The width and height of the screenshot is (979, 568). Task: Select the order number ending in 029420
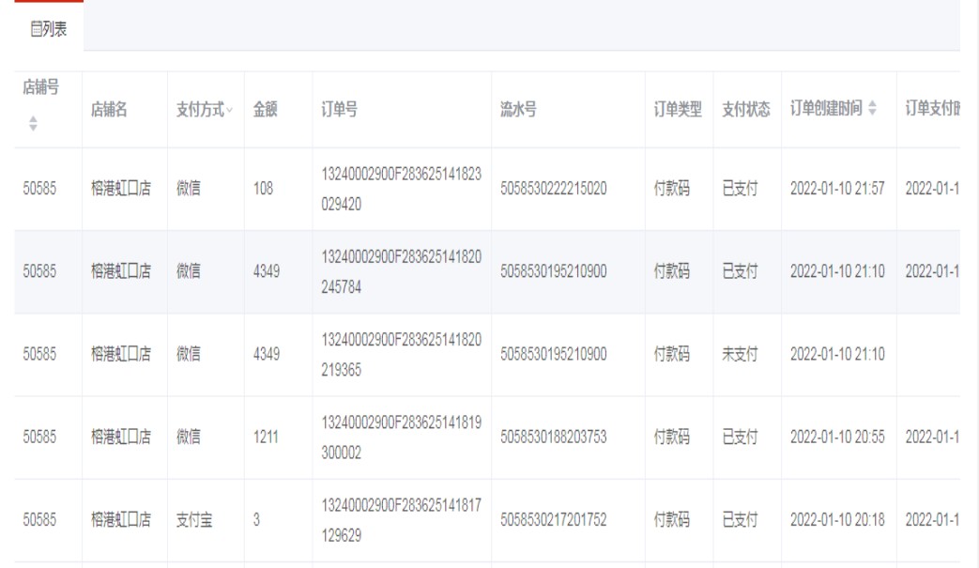click(x=401, y=189)
